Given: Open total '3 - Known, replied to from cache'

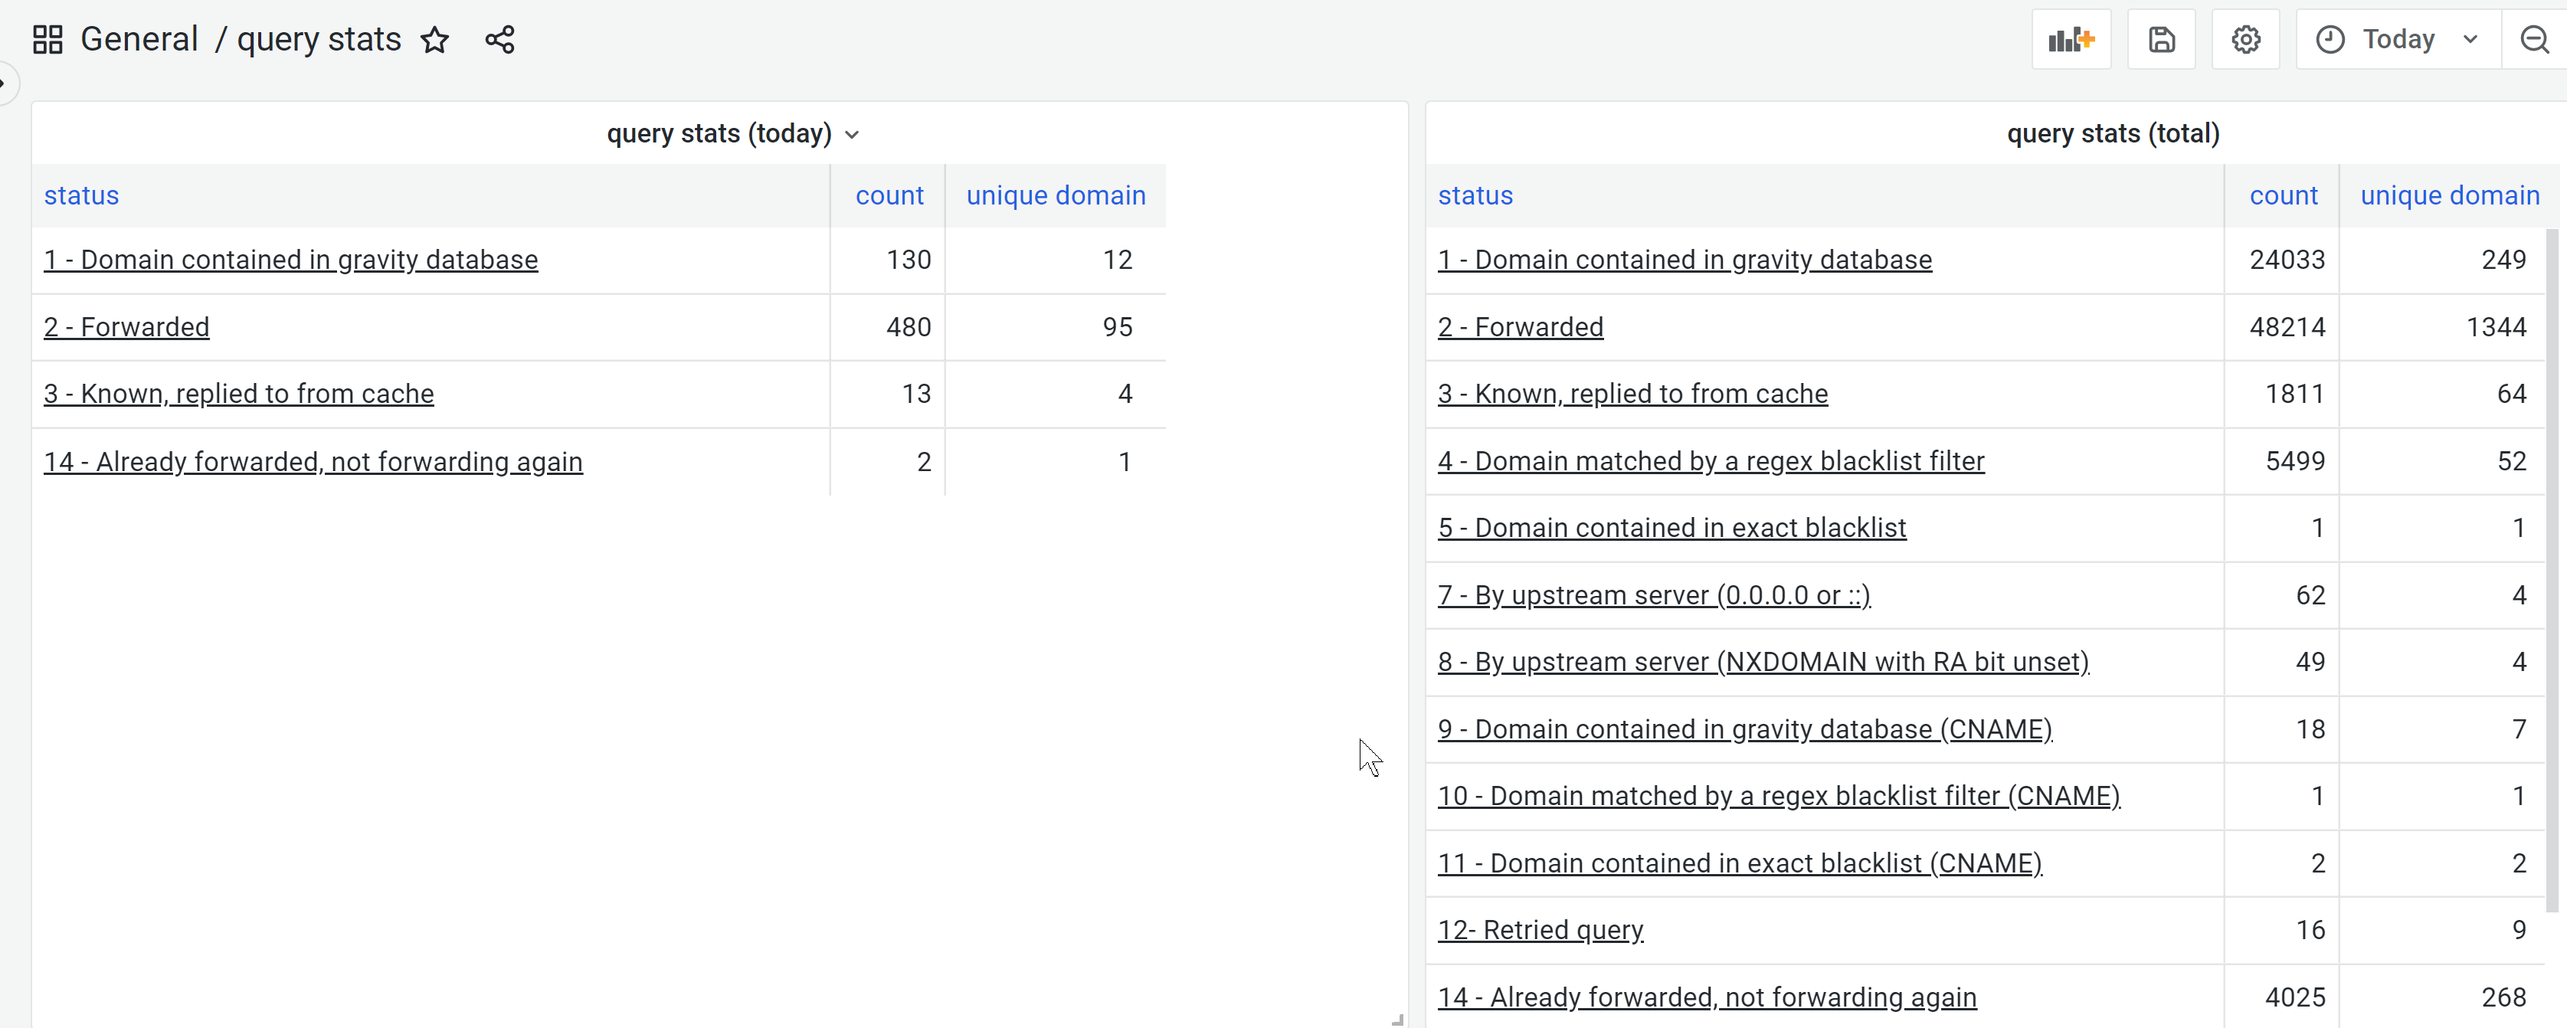Looking at the screenshot, I should [x=1632, y=395].
